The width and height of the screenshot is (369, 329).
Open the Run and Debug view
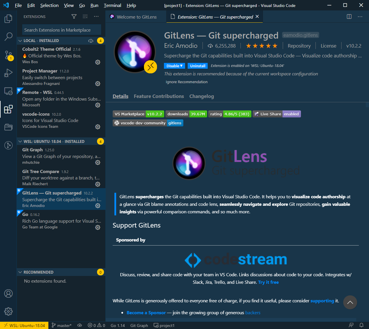coord(8,73)
